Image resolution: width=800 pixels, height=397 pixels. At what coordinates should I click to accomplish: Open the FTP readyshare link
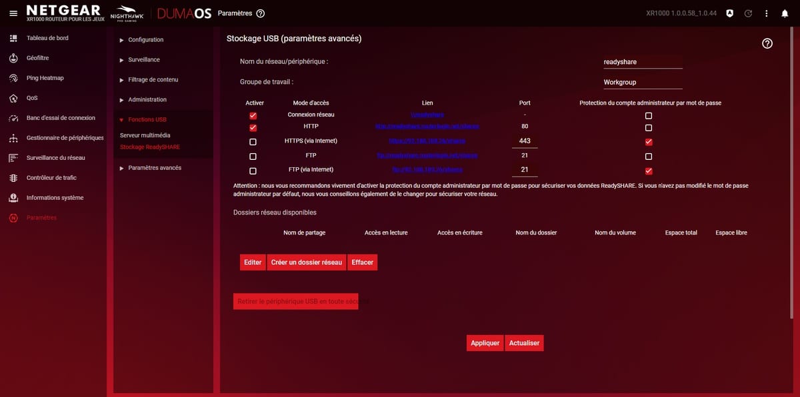427,155
